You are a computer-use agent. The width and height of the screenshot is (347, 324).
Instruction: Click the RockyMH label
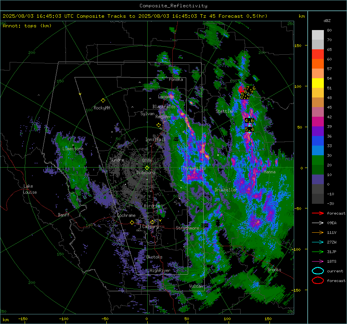[102, 108]
